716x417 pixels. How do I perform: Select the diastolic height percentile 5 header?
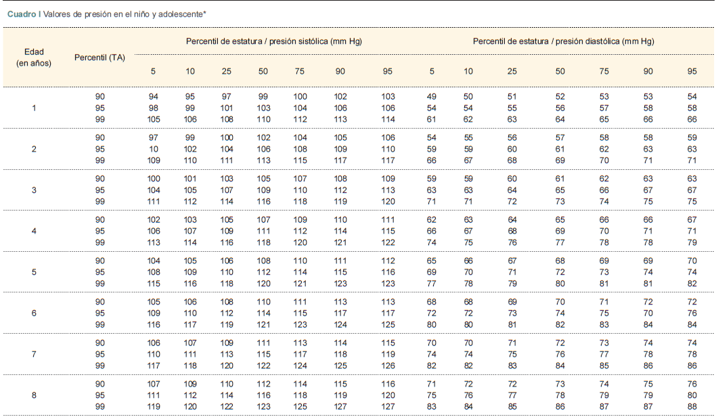pos(431,71)
